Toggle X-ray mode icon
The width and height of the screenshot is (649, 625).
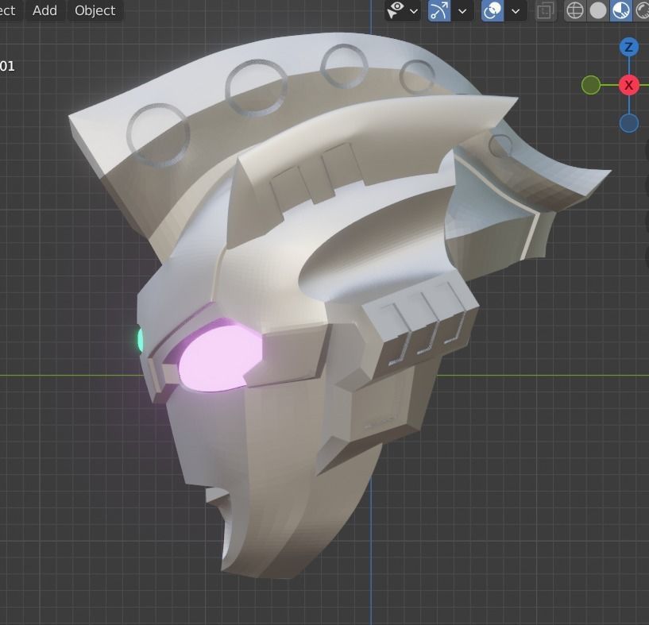pyautogui.click(x=545, y=11)
